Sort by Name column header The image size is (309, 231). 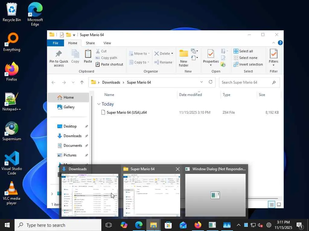click(x=109, y=95)
